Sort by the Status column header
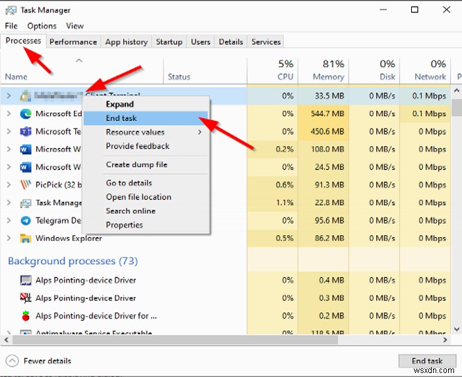Viewport: 462px width, 377px height. (205, 71)
